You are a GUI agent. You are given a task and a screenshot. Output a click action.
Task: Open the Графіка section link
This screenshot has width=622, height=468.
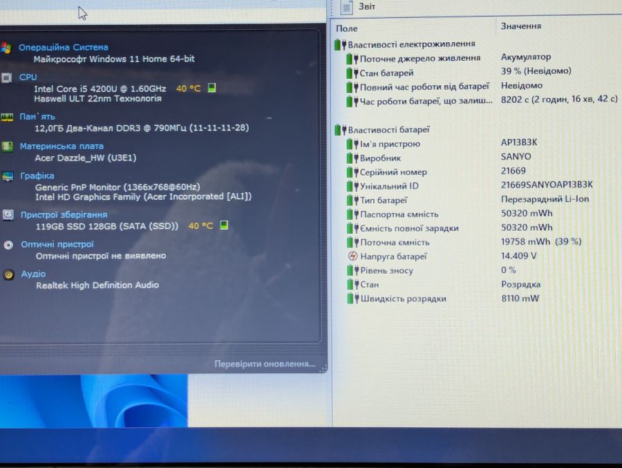tap(37, 176)
